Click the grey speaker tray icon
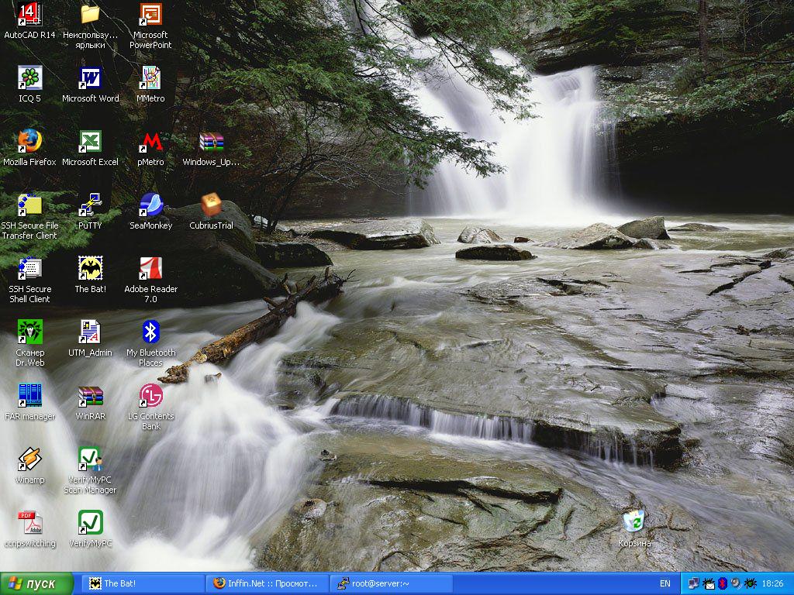Image resolution: width=794 pixels, height=595 pixels. pos(736,584)
